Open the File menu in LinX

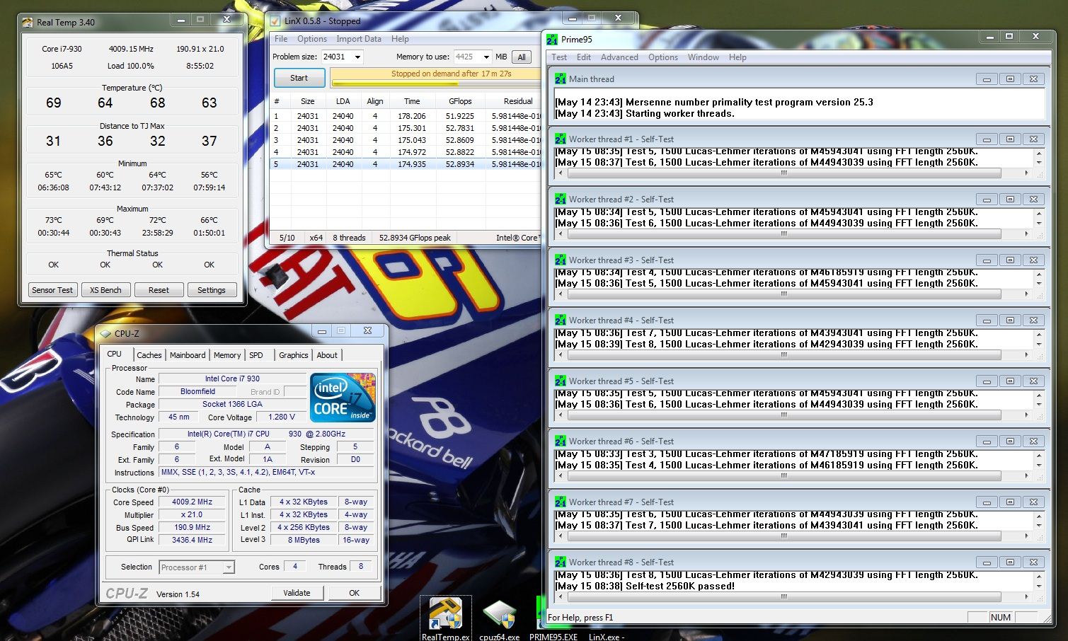281,39
